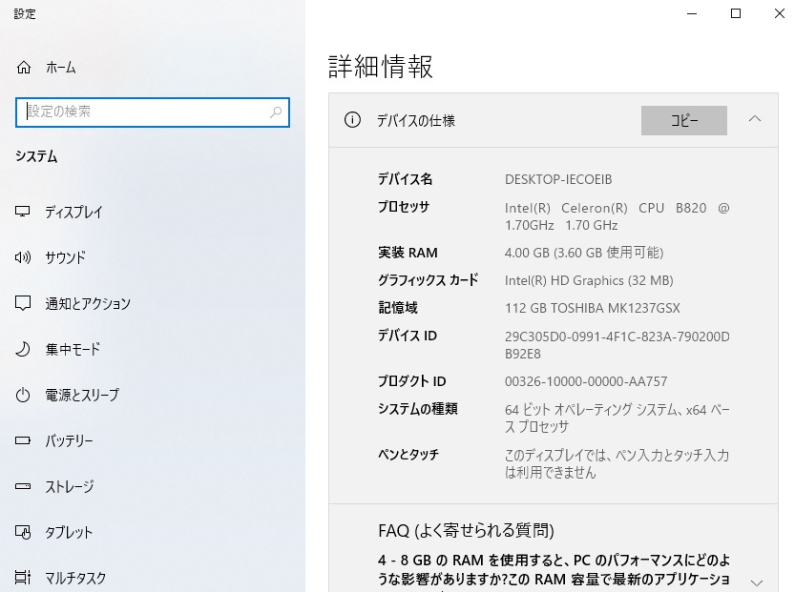This screenshot has width=795, height=592.
Task: Click the 詳細情報 page heading
Action: coord(380,67)
